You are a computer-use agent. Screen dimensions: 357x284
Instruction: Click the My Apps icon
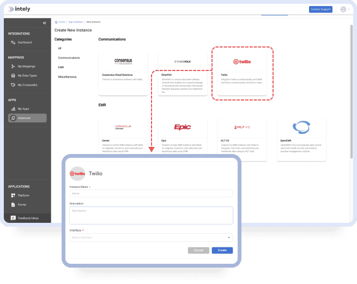tap(13, 109)
